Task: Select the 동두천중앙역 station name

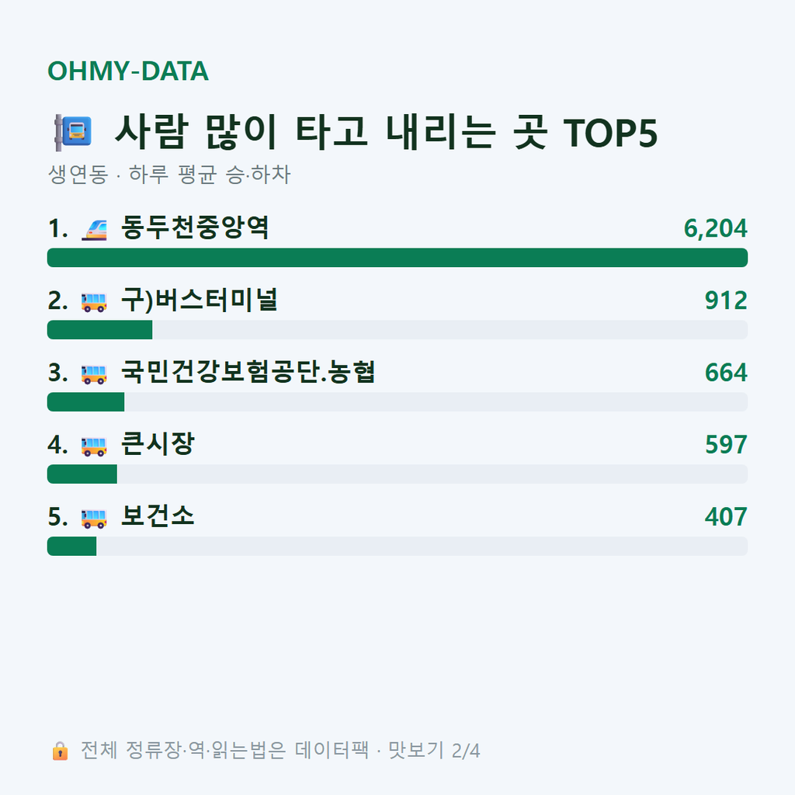Action: point(195,227)
